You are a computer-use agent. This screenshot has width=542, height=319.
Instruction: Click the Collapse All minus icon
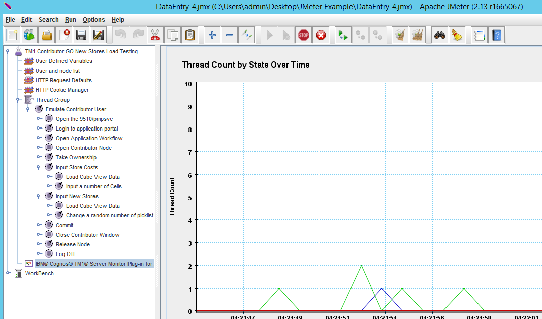point(230,35)
